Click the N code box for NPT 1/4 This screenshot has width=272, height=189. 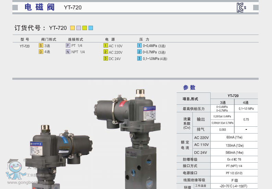(68, 52)
